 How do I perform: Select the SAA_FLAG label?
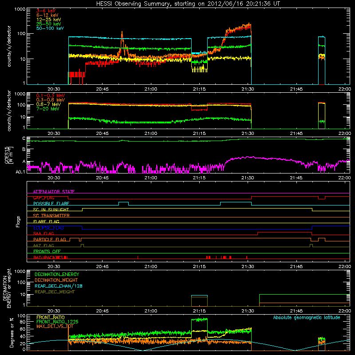click(43, 233)
